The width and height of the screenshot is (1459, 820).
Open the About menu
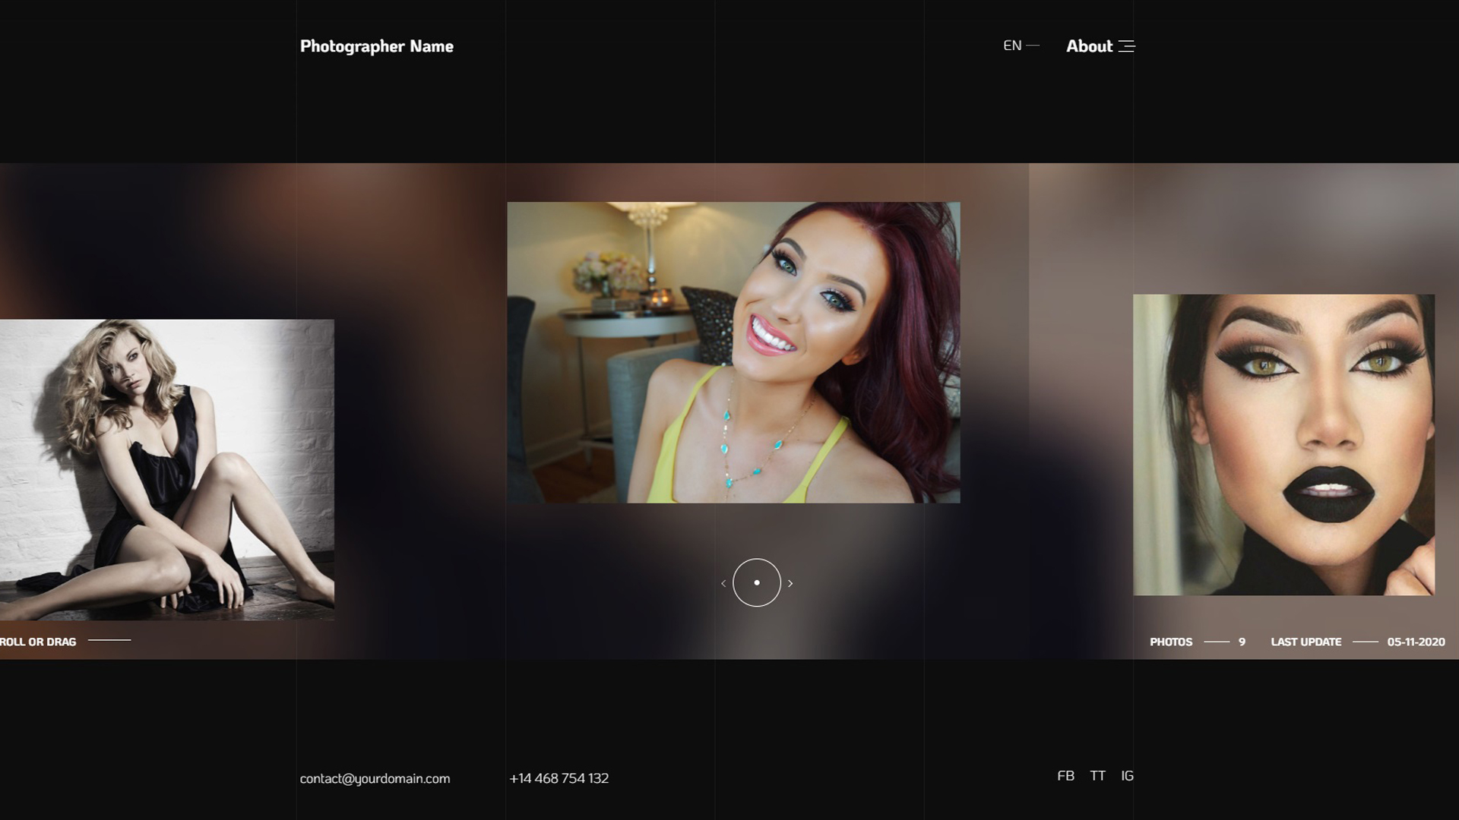tap(1089, 46)
